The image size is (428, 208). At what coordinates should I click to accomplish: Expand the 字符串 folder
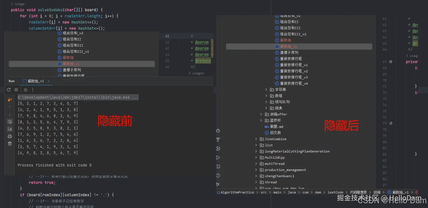coord(266,90)
